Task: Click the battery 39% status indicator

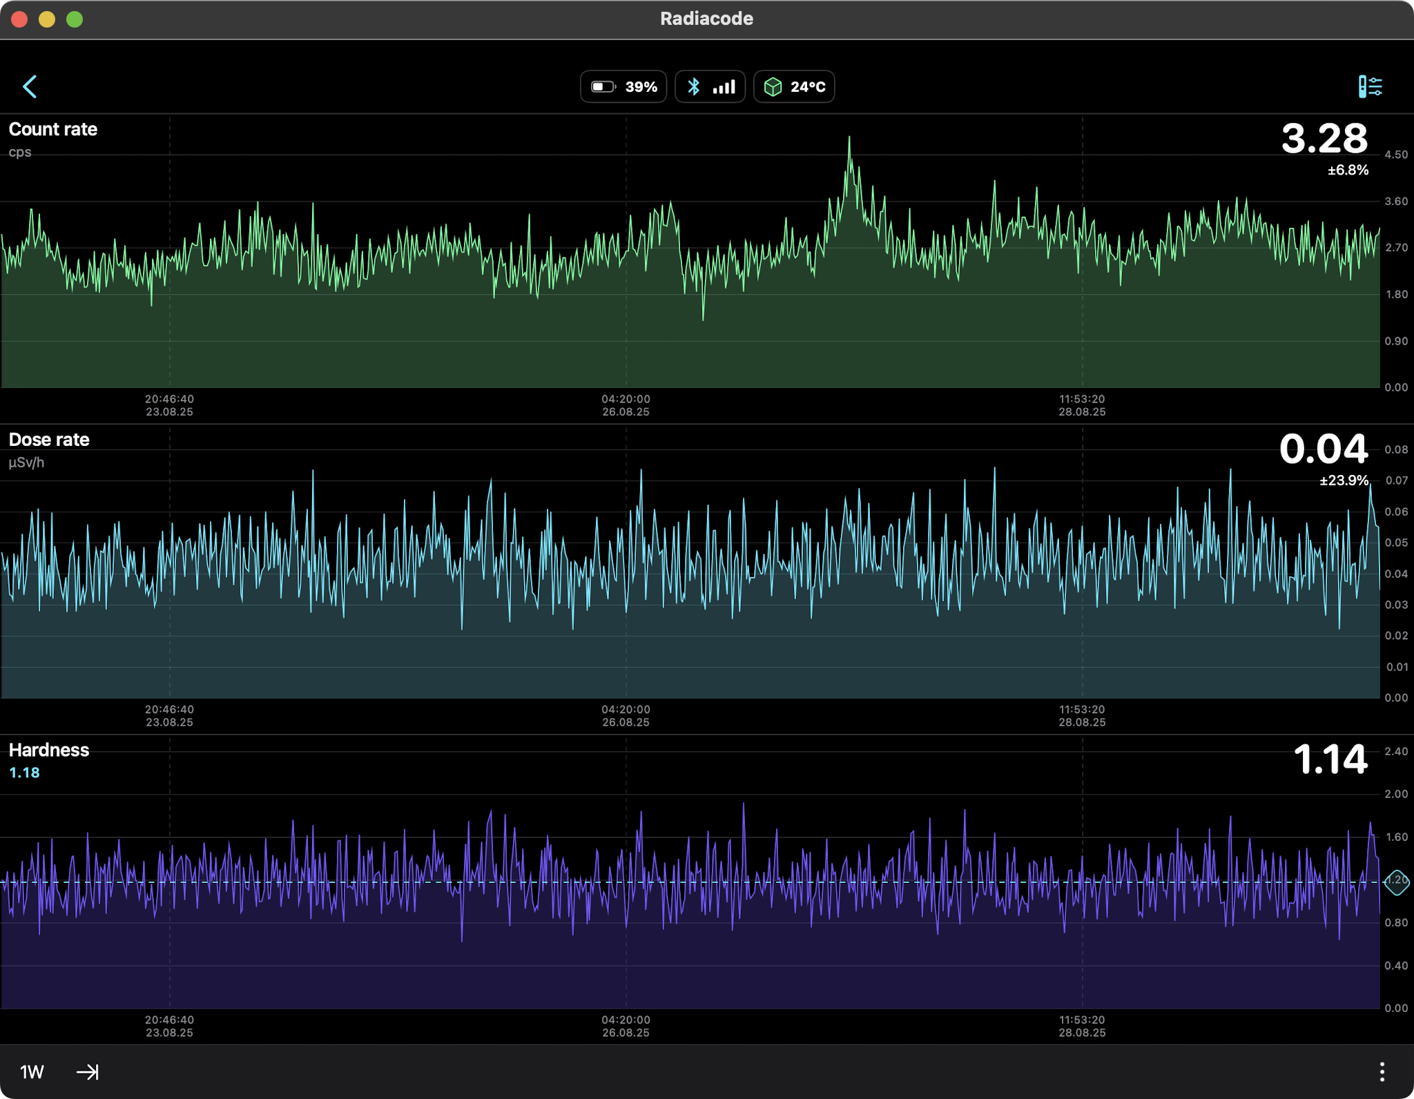Action: click(x=623, y=87)
